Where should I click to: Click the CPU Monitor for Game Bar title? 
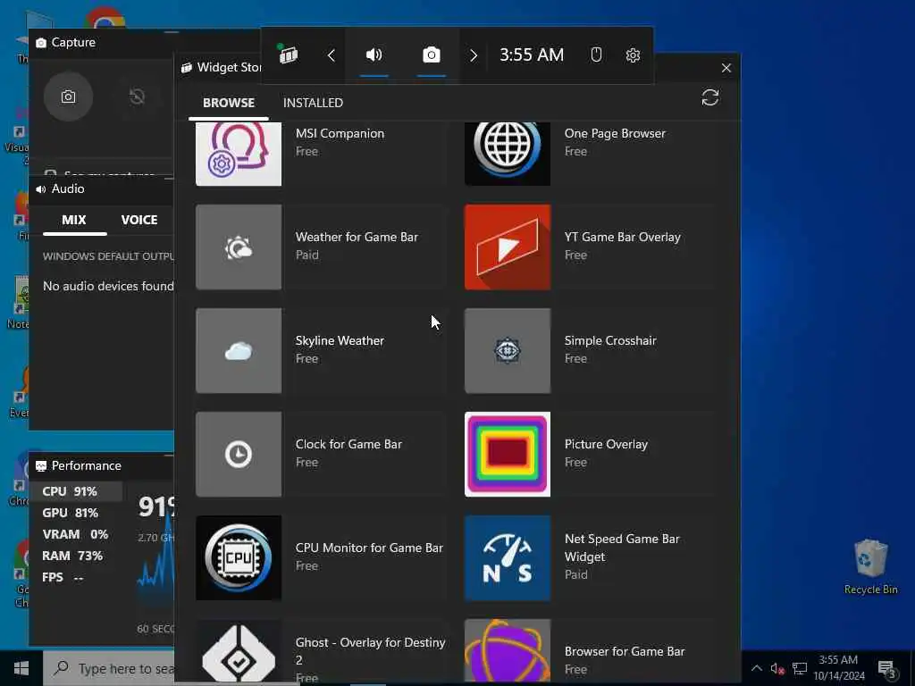pos(369,548)
